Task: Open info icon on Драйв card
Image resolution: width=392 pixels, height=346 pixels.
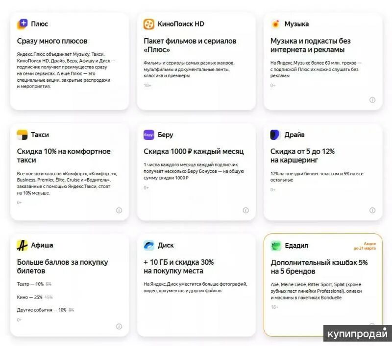Action: [372, 210]
